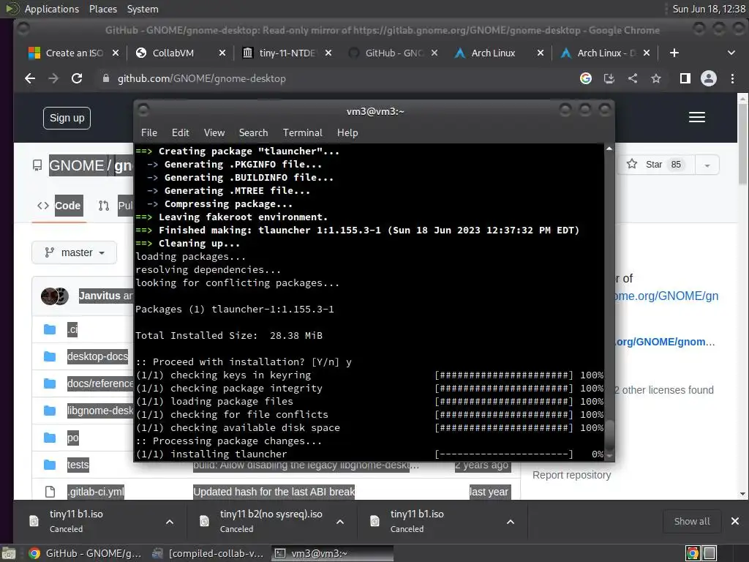Open the terminal View menu

[x=214, y=133]
